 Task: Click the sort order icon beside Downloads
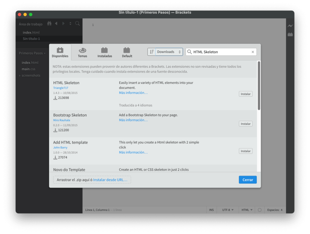[152, 51]
